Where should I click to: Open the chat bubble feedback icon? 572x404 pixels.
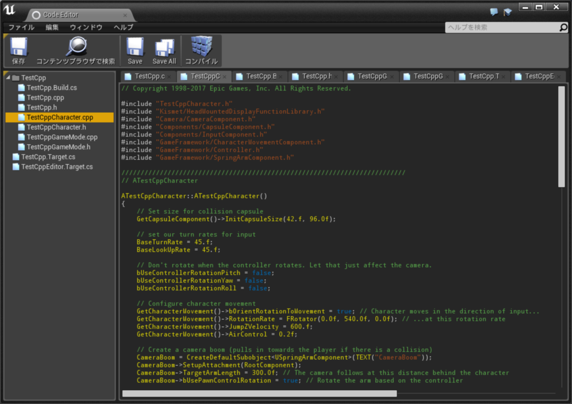tap(494, 12)
